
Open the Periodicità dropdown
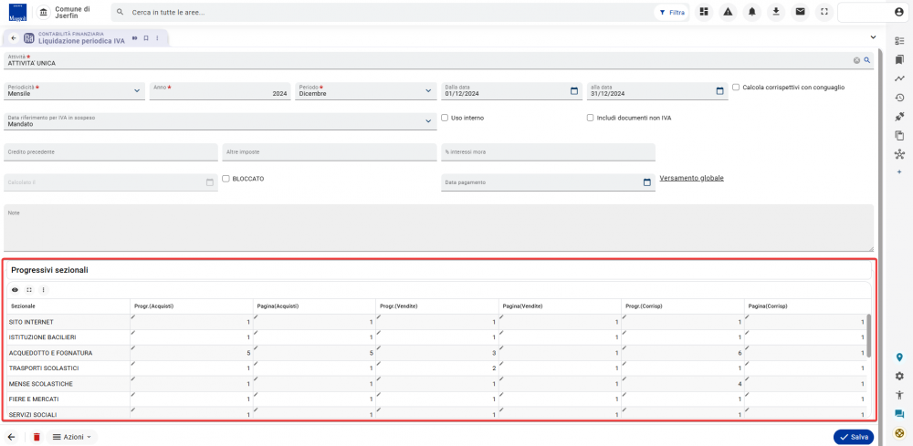75,90
